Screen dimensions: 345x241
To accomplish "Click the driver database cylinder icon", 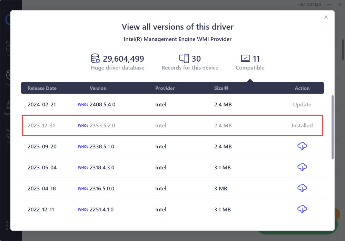I will point(95,59).
